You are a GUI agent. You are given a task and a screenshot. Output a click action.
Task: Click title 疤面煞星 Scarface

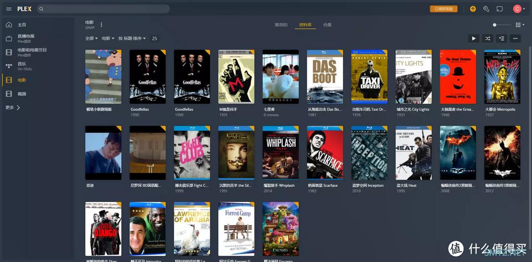pyautogui.click(x=323, y=185)
